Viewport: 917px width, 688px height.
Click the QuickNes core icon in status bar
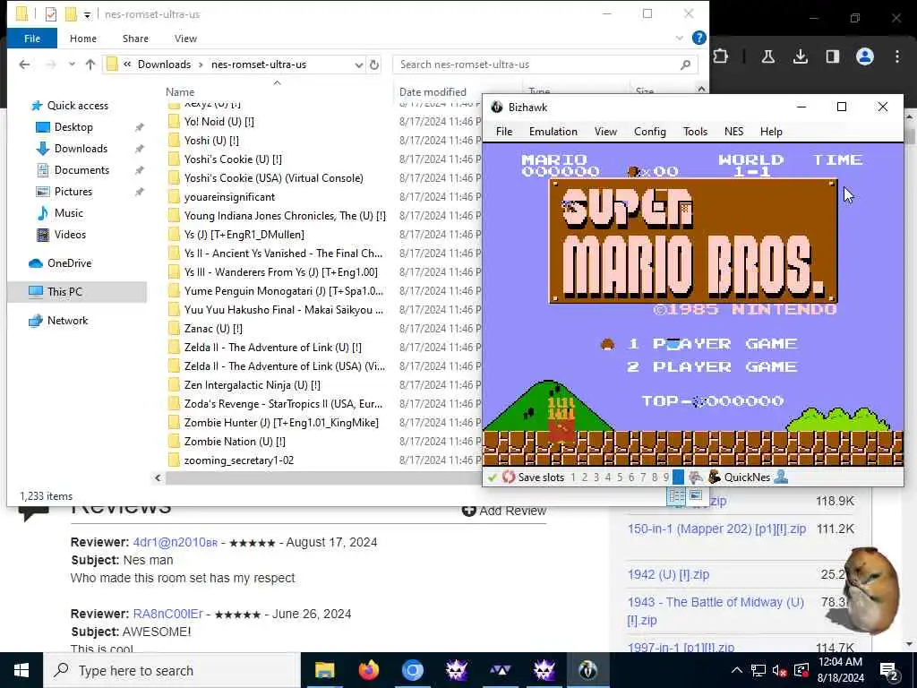pyautogui.click(x=714, y=477)
